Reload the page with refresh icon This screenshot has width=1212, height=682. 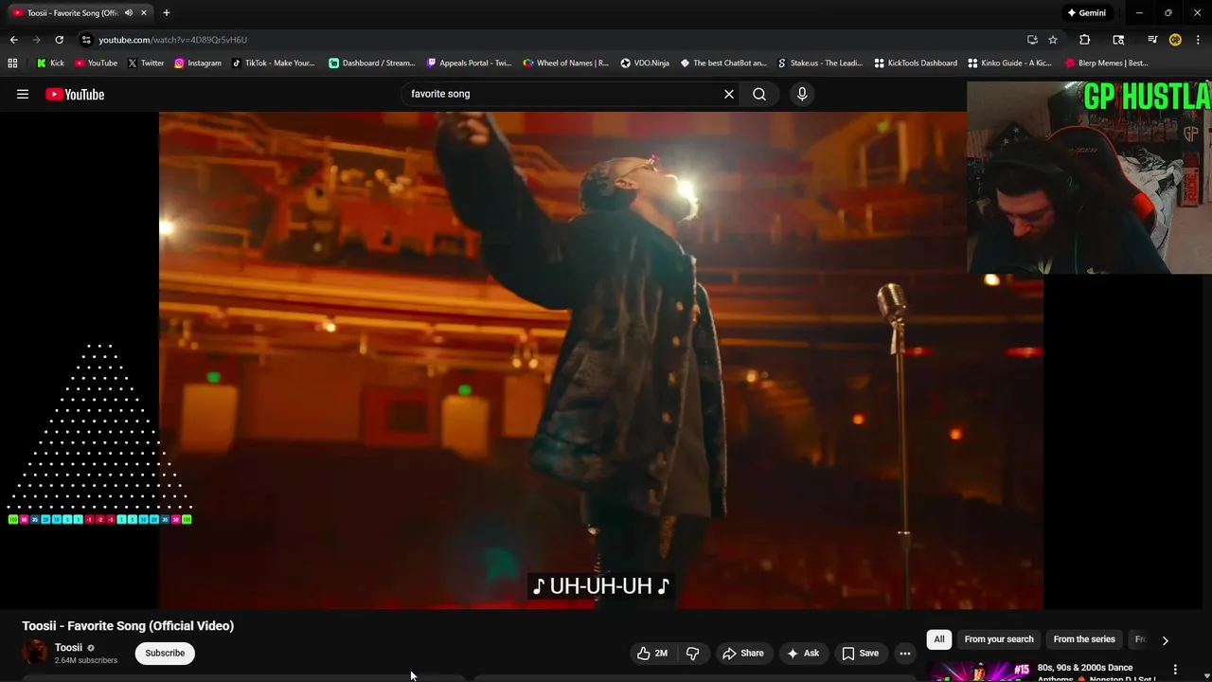tap(59, 40)
